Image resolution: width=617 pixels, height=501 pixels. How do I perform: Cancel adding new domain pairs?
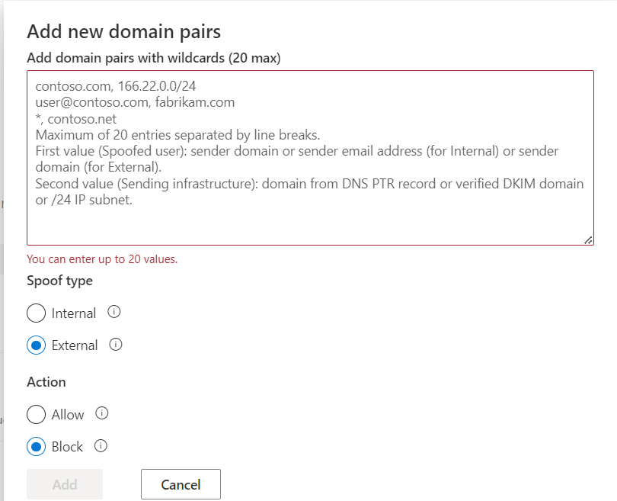tap(181, 484)
